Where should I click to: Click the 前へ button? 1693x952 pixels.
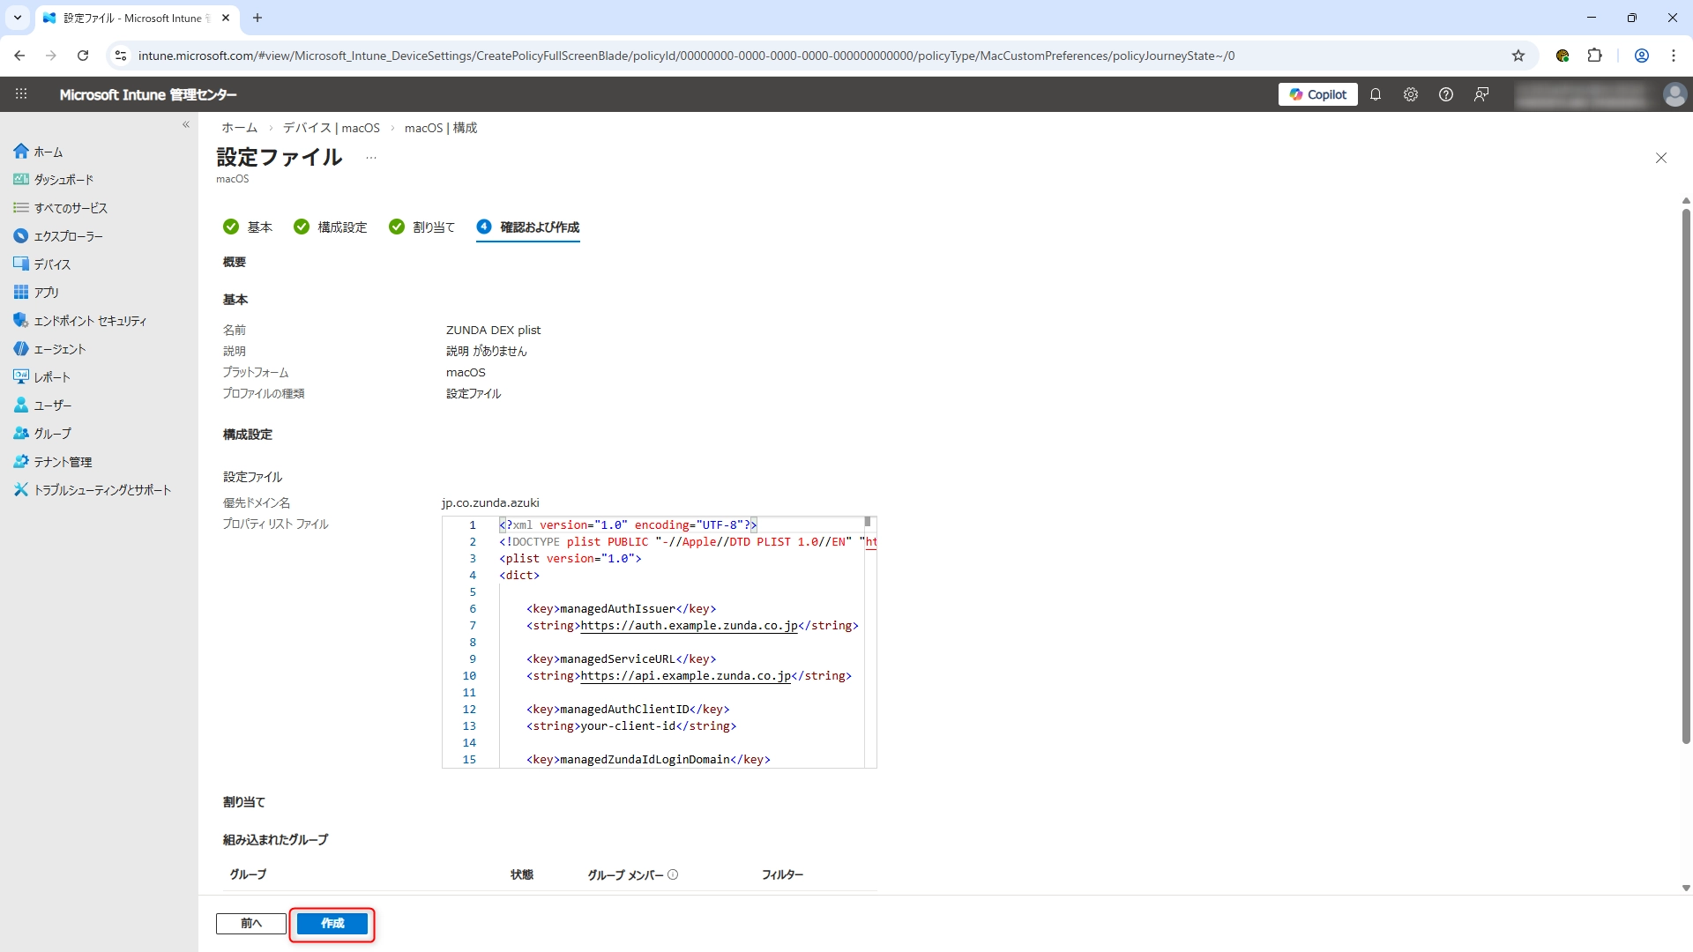pyautogui.click(x=251, y=923)
